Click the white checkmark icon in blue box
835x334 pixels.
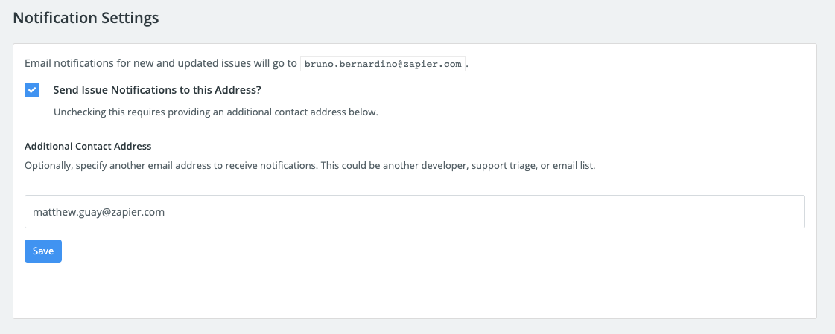[x=32, y=90]
